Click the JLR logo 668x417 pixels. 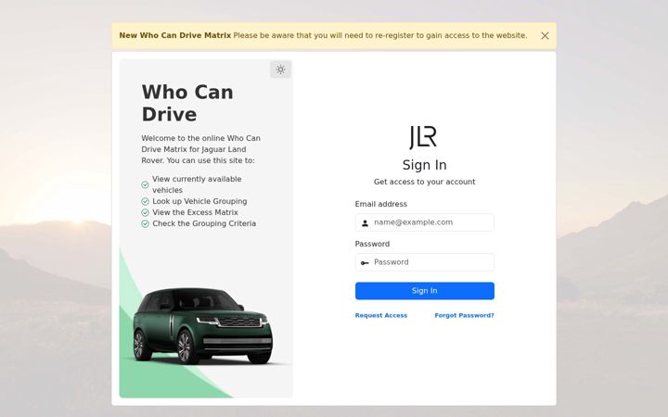point(423,137)
